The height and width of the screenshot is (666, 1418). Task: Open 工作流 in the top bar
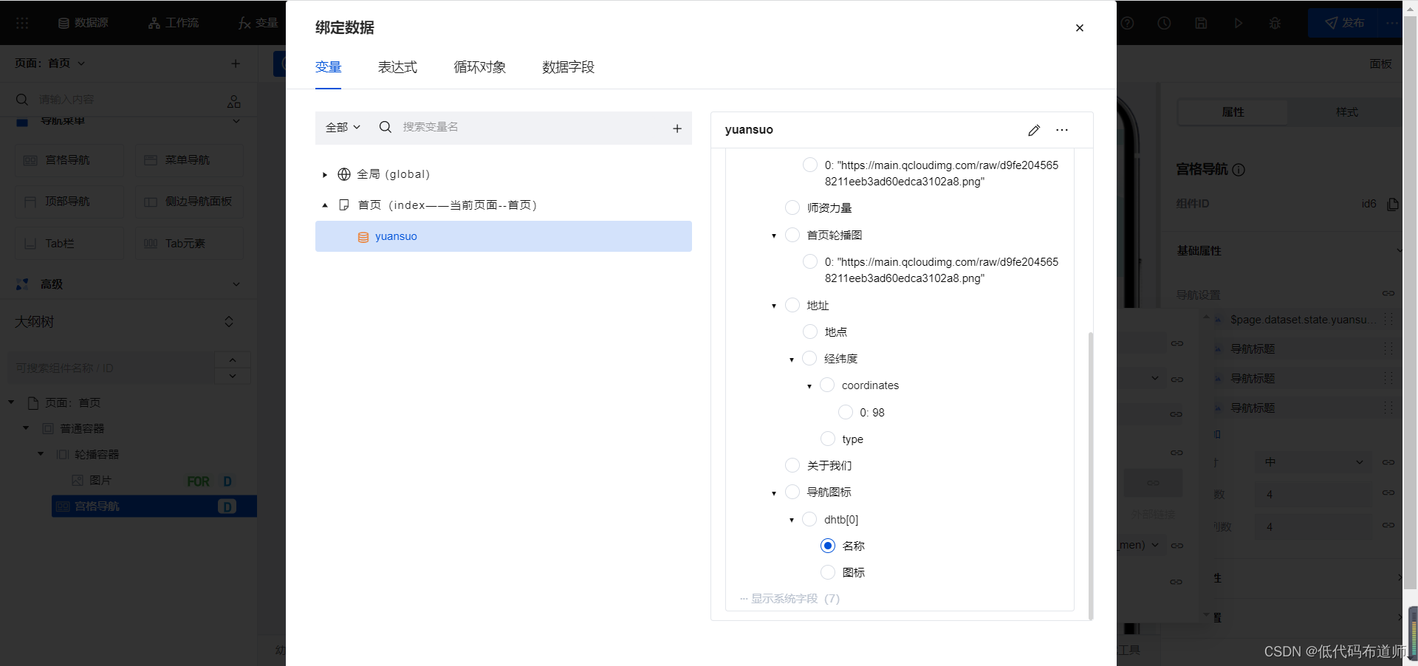pos(173,23)
